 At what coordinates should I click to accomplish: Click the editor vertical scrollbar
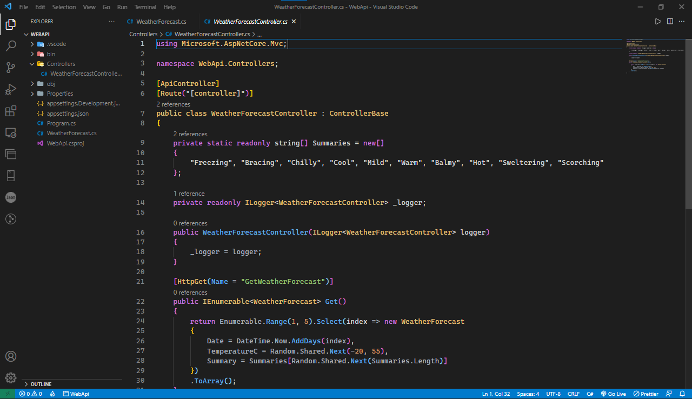689,124
